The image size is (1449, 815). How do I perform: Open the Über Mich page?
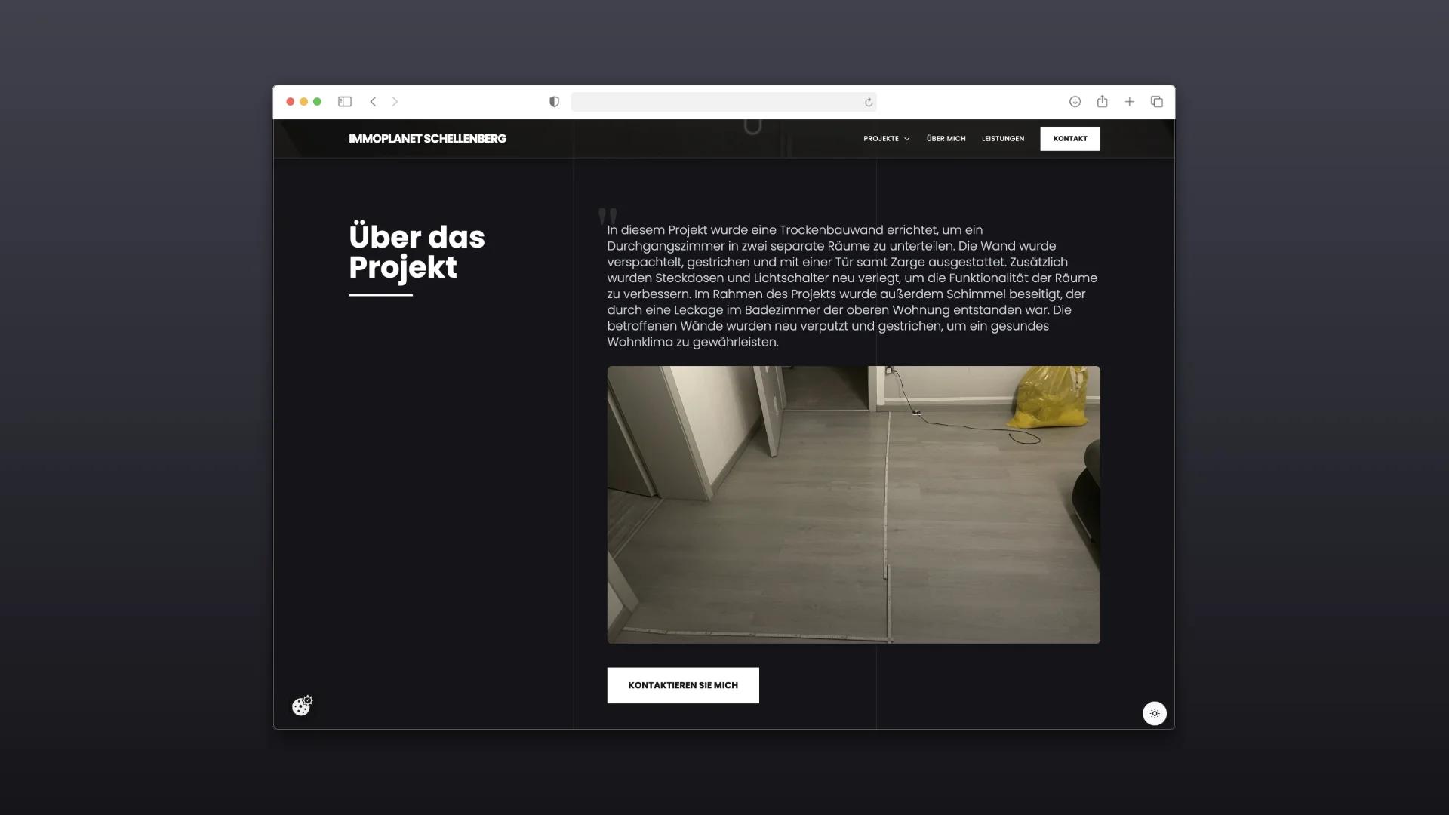tap(946, 139)
